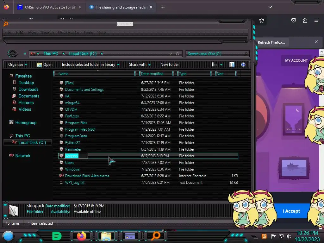Click the search magnifier in Search Local Disk box
The image size is (324, 243).
coord(246,54)
